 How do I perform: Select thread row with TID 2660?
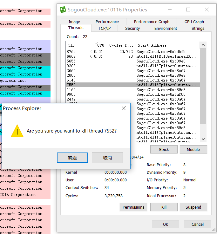pos(133,71)
